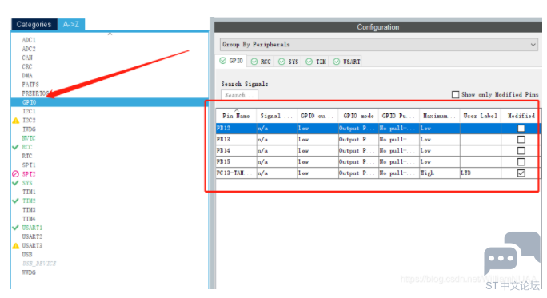Click the GPIO output level column header
The width and height of the screenshot is (547, 298).
[317, 116]
